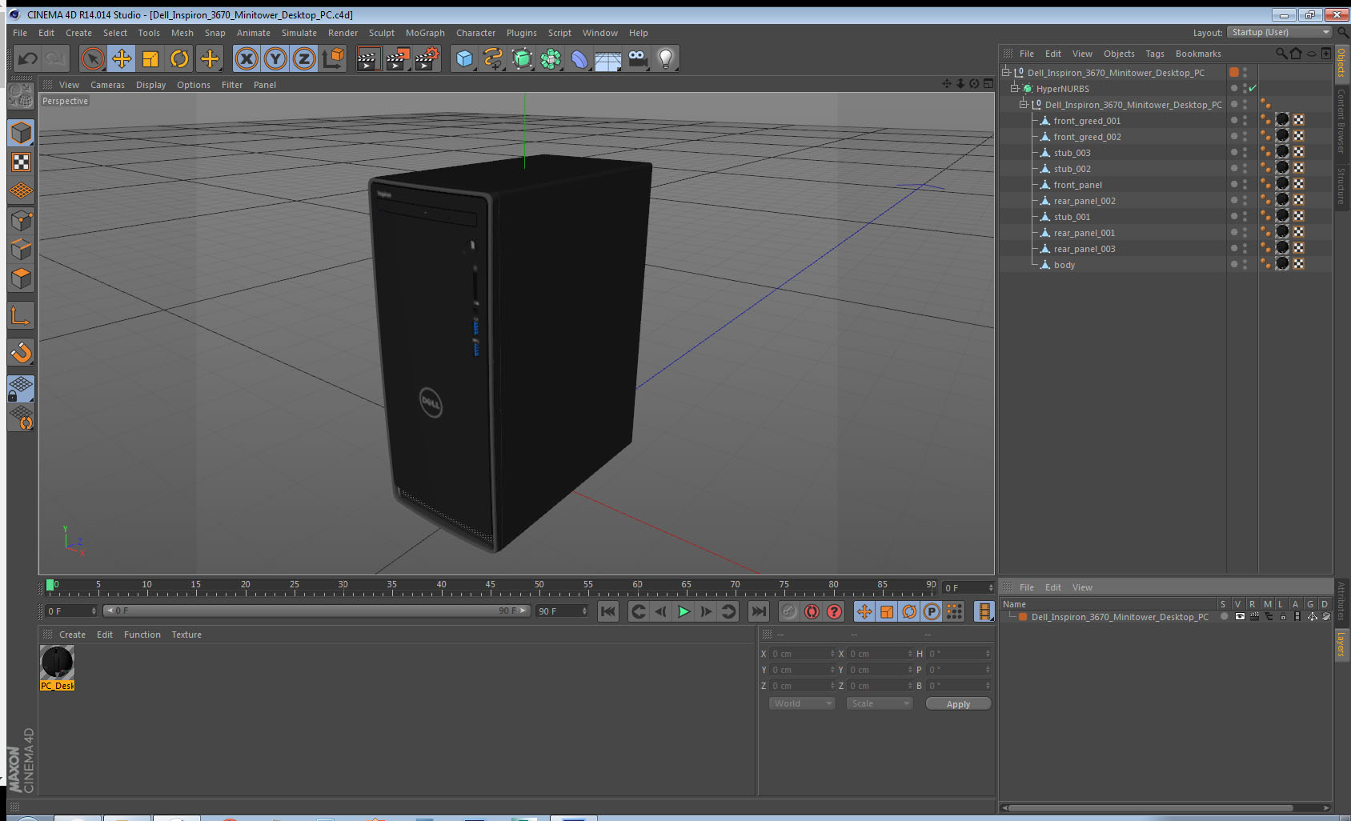1351x821 pixels.
Task: Click the Apply button
Action: pos(958,704)
